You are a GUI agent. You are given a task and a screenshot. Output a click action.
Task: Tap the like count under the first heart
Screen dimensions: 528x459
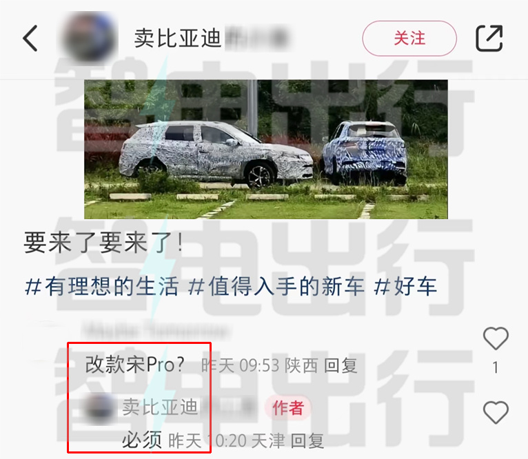[x=496, y=368]
